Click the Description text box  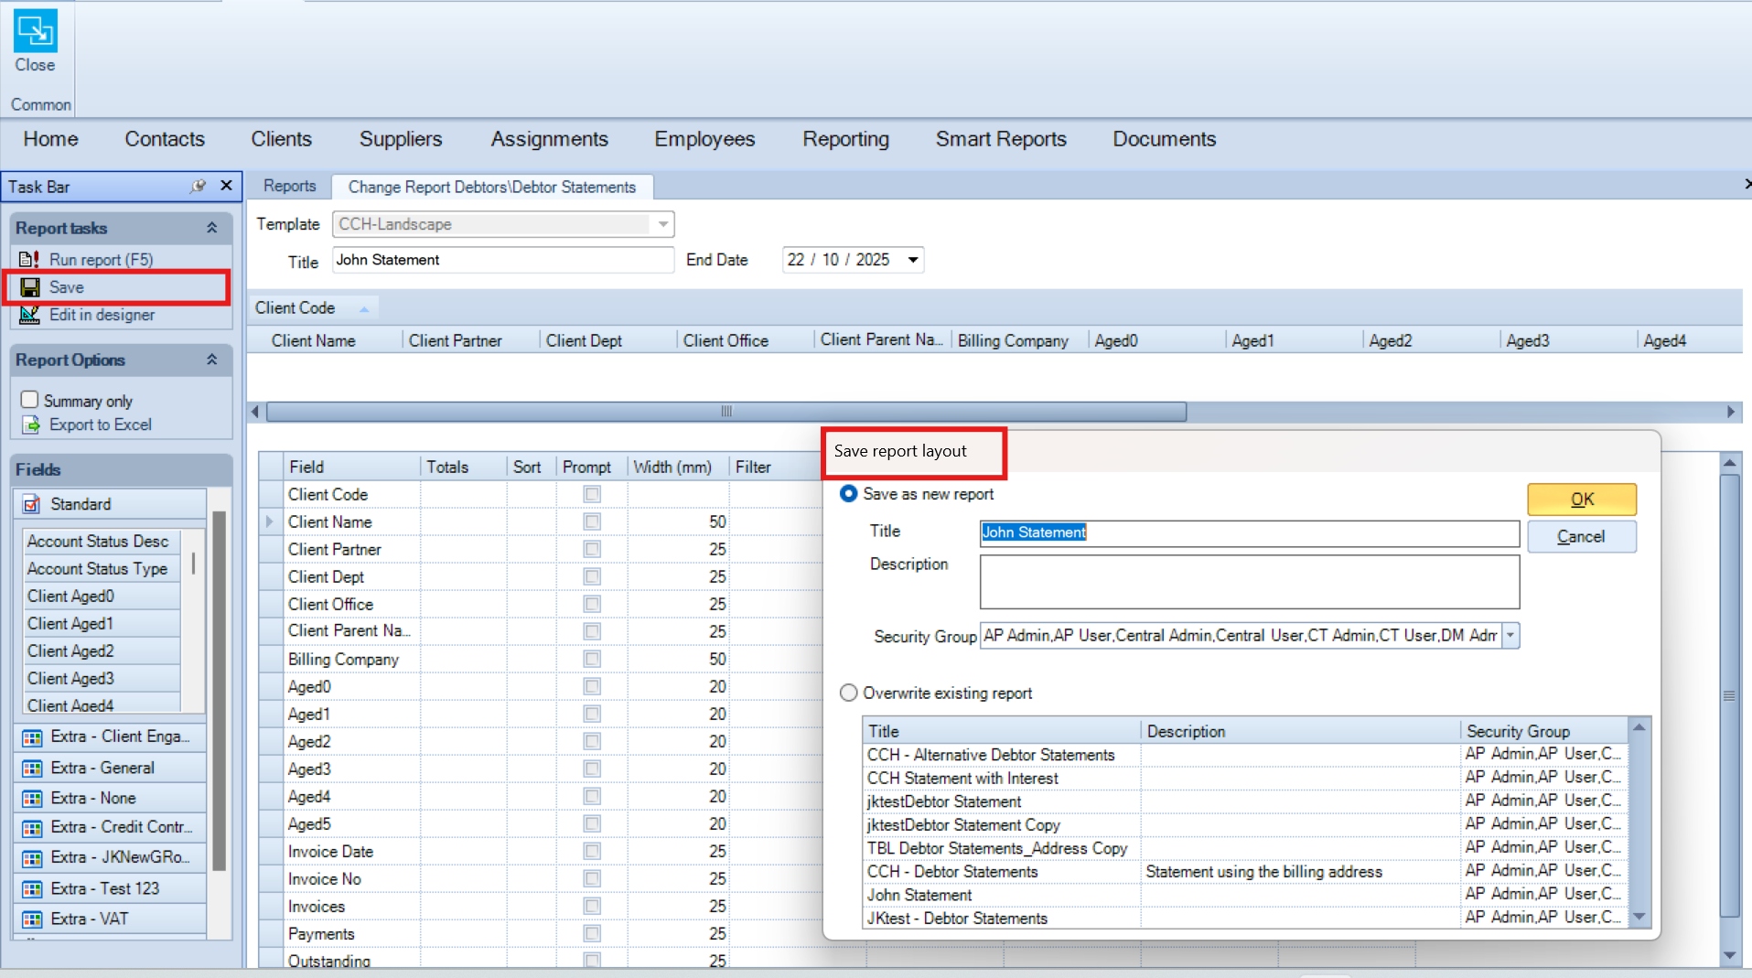pyautogui.click(x=1249, y=582)
